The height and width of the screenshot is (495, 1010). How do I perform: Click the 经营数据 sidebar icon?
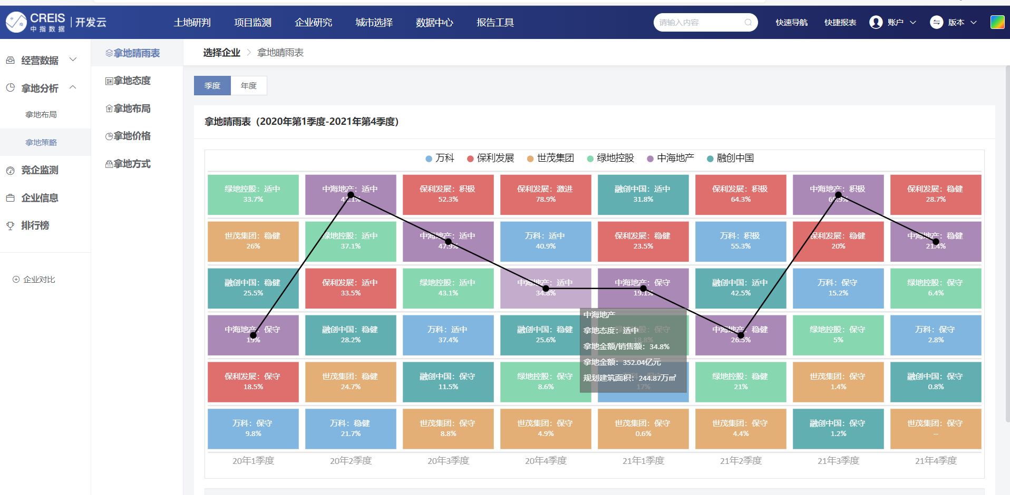click(10, 61)
